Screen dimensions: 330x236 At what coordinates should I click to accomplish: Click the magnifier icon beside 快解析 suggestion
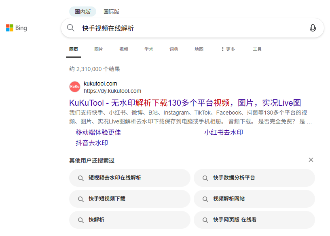(81, 220)
